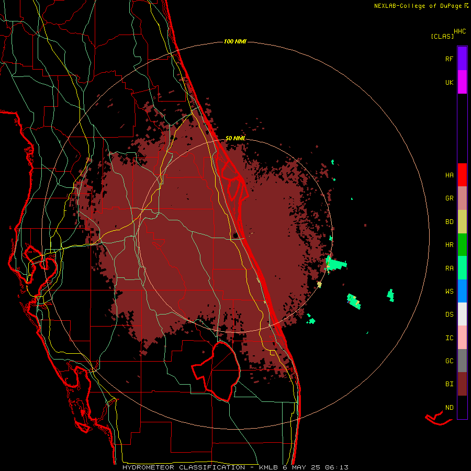Click the 'BI' legend label
Viewport: 471px width, 471px height.
point(449,384)
